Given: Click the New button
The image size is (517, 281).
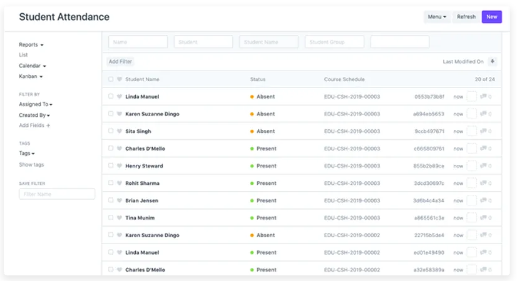Looking at the screenshot, I should 491,17.
